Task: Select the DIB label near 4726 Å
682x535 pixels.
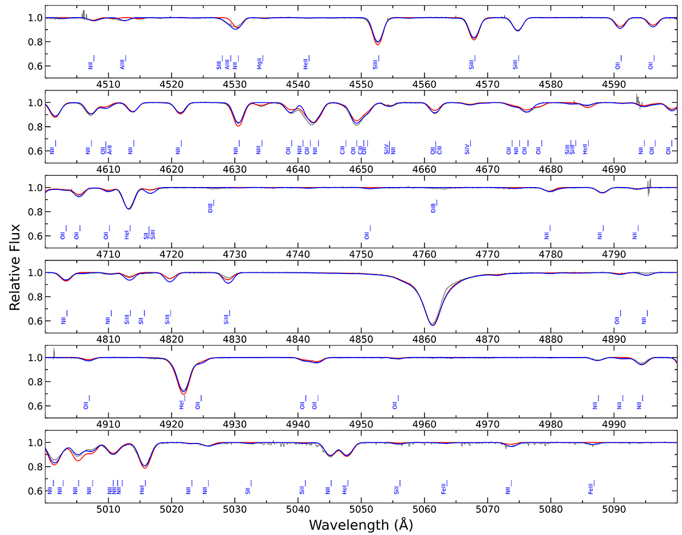Action: (x=210, y=207)
